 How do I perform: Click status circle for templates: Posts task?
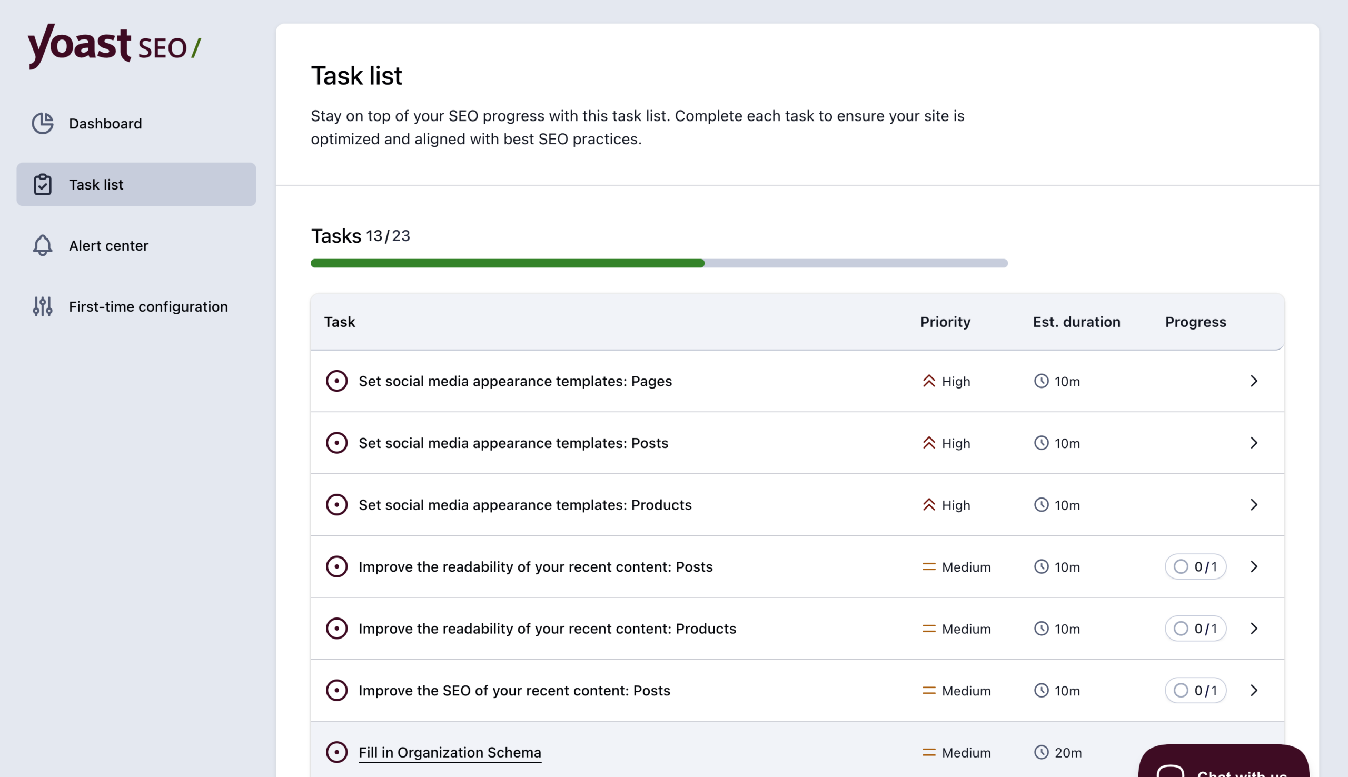click(x=336, y=443)
